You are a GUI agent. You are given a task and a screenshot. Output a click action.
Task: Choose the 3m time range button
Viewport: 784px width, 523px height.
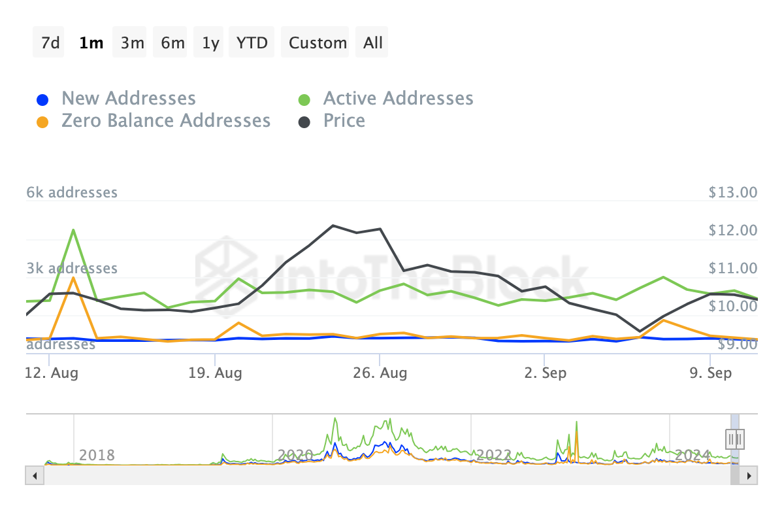(x=131, y=42)
